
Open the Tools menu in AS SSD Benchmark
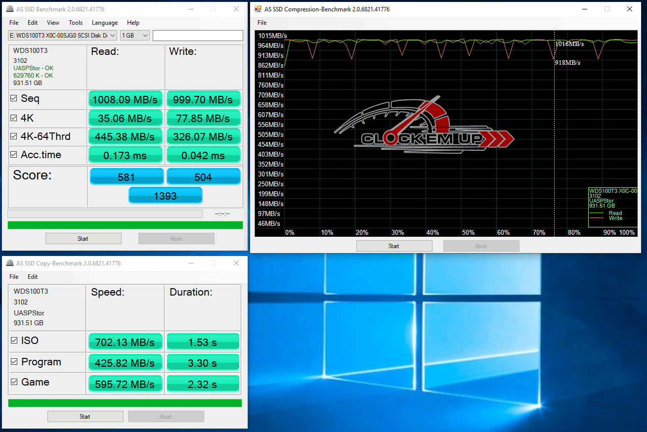pyautogui.click(x=76, y=23)
